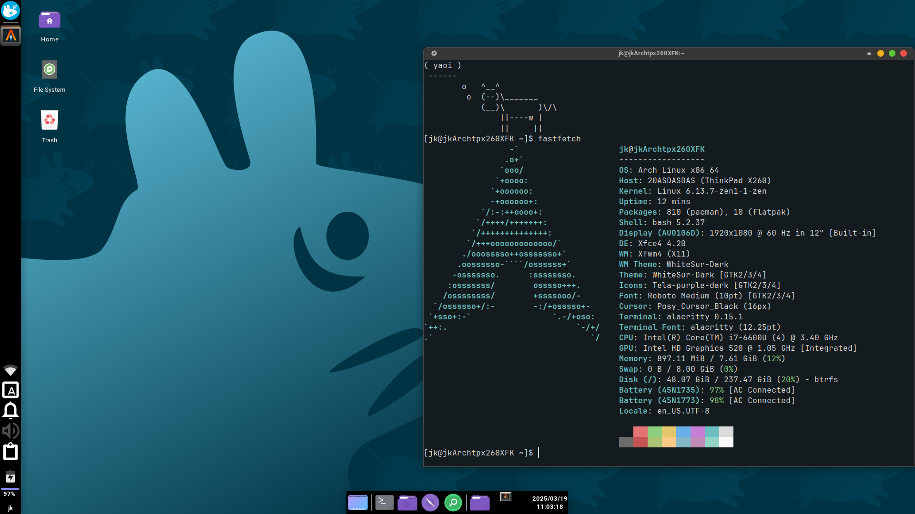Open the purple directory menu folder in dock

pyautogui.click(x=480, y=503)
